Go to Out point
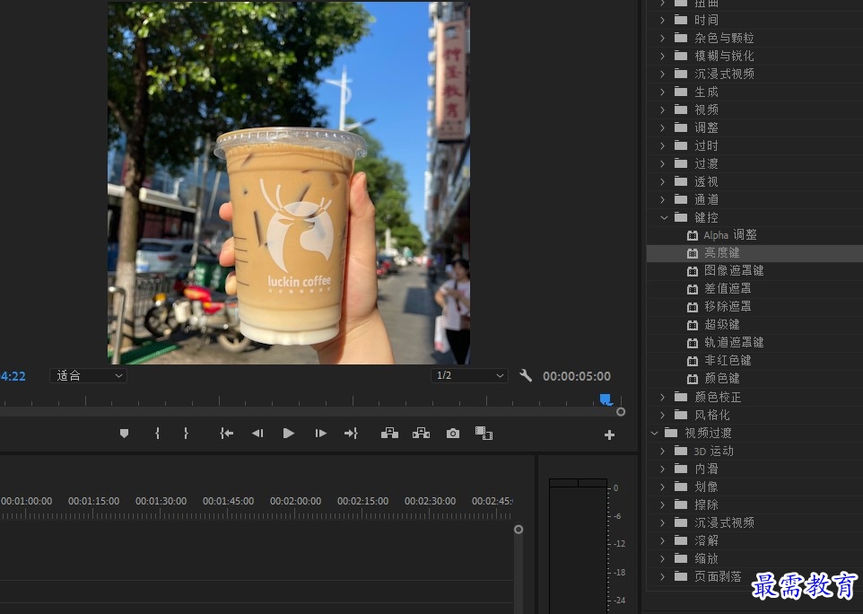Screen dimensions: 863x614 click(x=351, y=434)
